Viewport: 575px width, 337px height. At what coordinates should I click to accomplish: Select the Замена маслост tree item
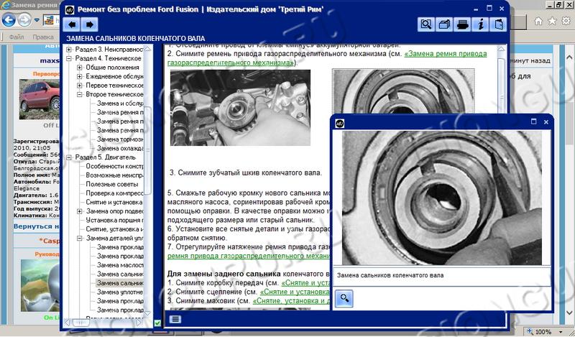pyautogui.click(x=120, y=265)
